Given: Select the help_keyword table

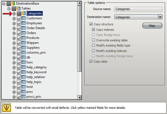Looking at the screenshot, I should tap(36, 72).
